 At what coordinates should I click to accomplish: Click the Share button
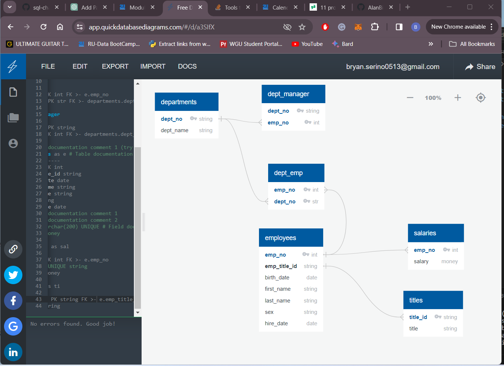480,66
